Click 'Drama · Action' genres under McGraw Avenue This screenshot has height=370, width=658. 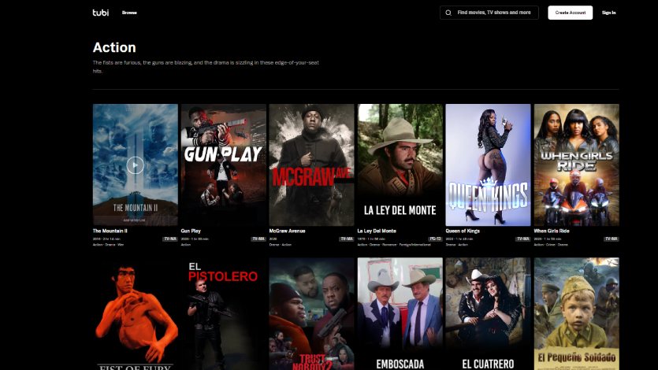point(281,245)
